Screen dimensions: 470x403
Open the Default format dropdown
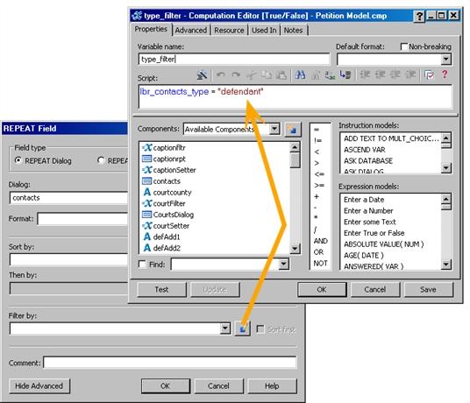pos(446,60)
